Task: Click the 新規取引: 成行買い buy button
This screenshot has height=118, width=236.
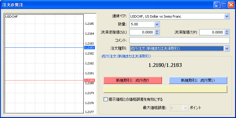Action: point(198,80)
